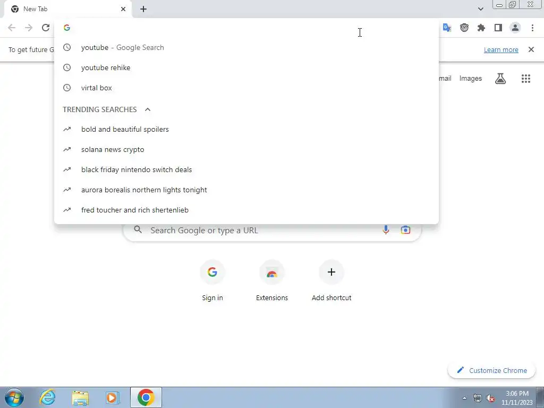
Task: Click the Google Translate extension icon
Action: [447, 28]
